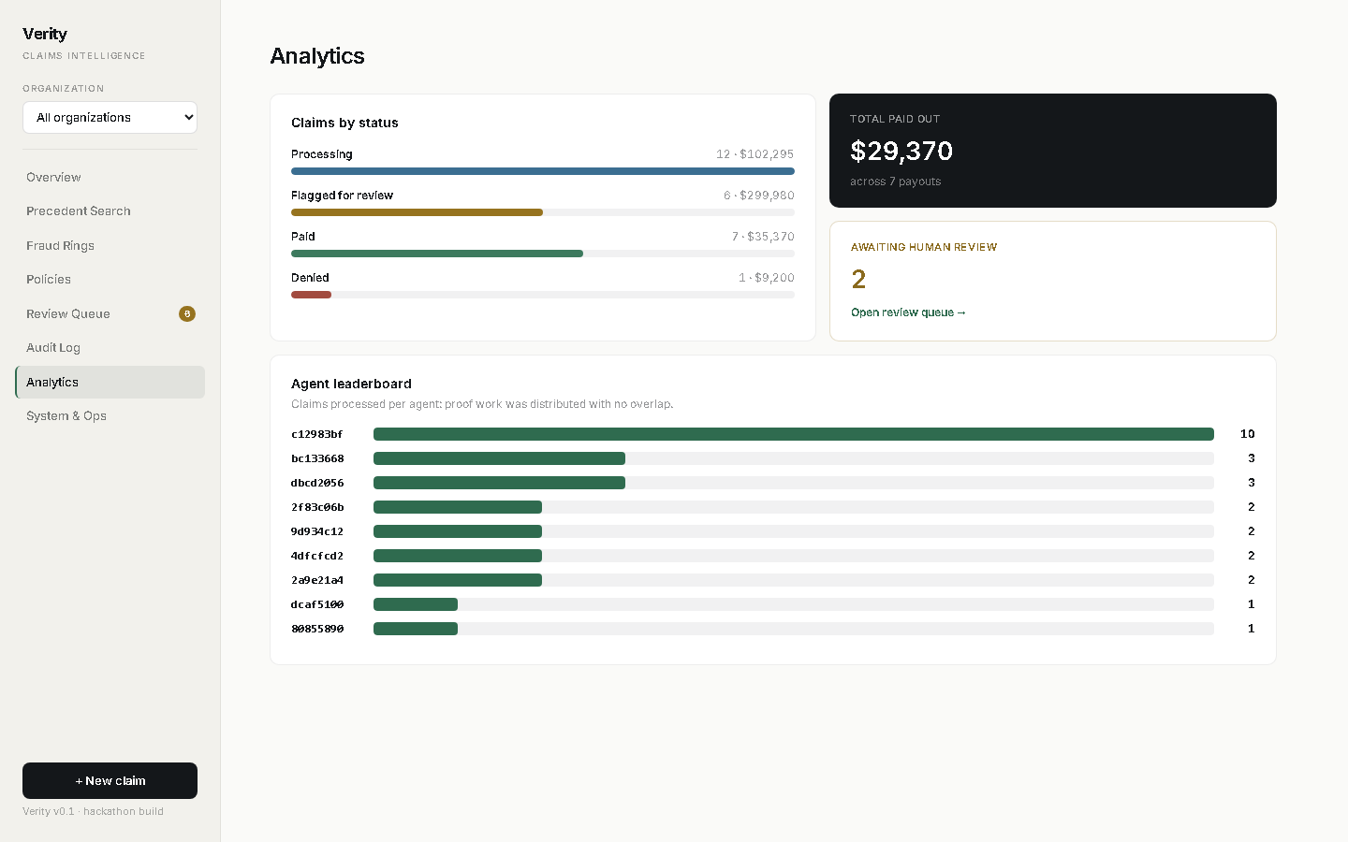
Task: Click the green Paid status bar
Action: coord(437,254)
